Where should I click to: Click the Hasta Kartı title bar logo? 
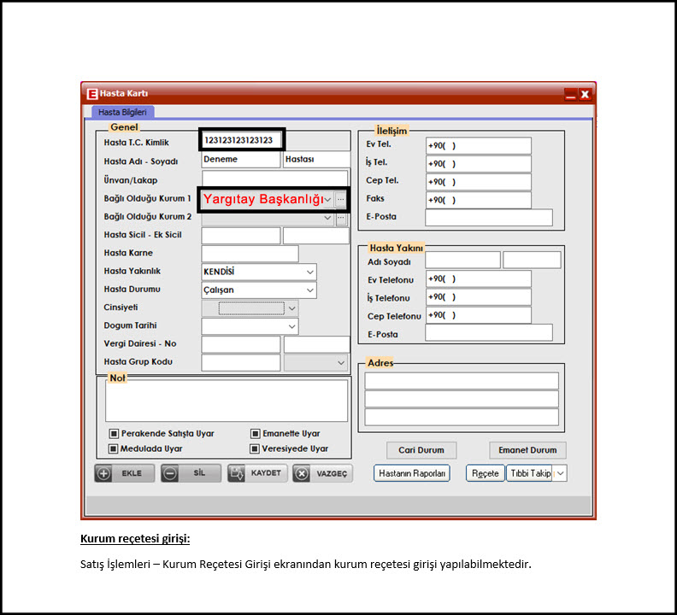[x=92, y=94]
